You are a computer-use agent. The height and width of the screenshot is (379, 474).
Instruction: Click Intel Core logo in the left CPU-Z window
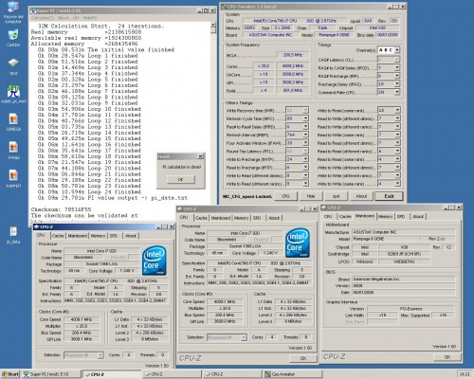coord(154,261)
